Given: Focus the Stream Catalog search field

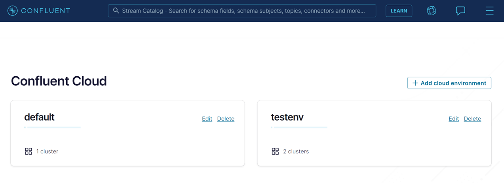Looking at the screenshot, I should click(242, 11).
